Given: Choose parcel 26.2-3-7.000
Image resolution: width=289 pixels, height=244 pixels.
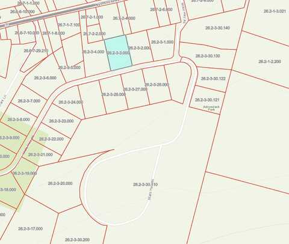Looking at the screenshot, I should 29,101.
